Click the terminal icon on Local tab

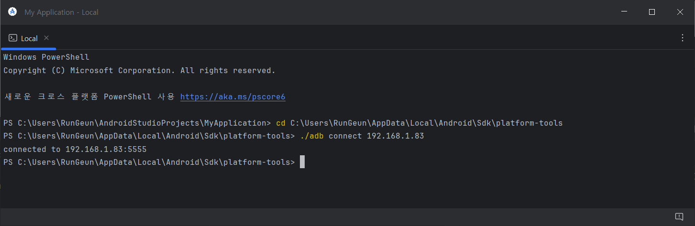13,38
